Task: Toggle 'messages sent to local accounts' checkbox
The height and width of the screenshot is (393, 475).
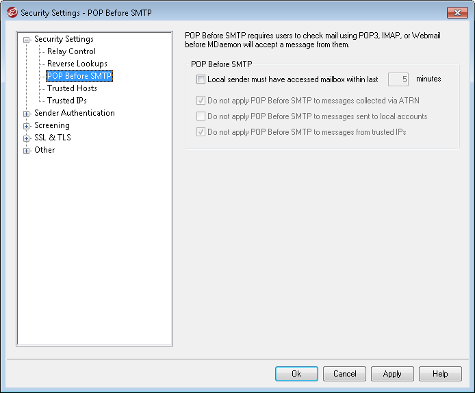Action: 201,116
